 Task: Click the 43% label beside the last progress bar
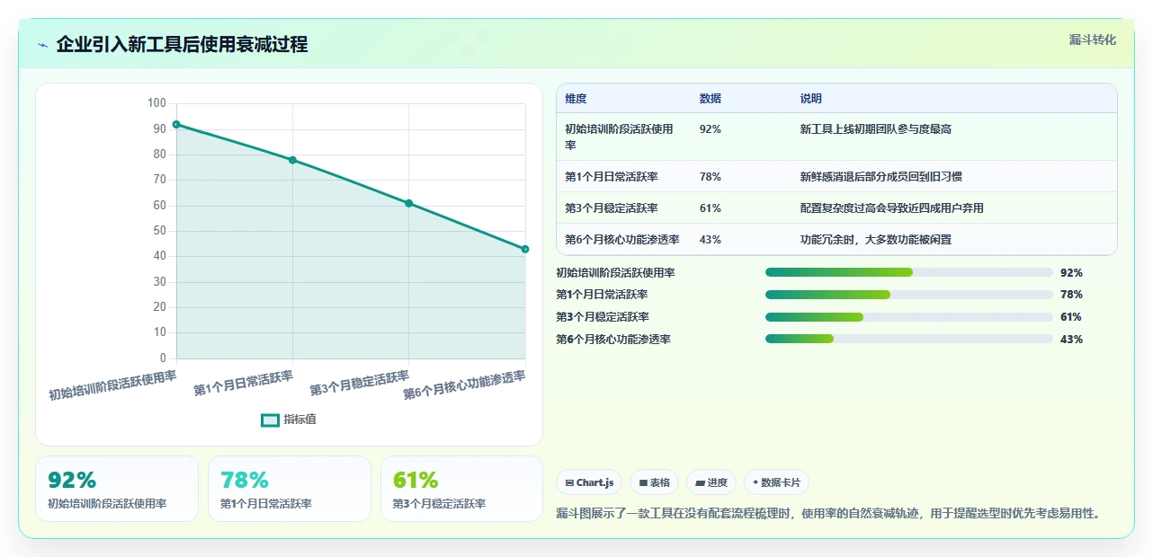point(1071,340)
